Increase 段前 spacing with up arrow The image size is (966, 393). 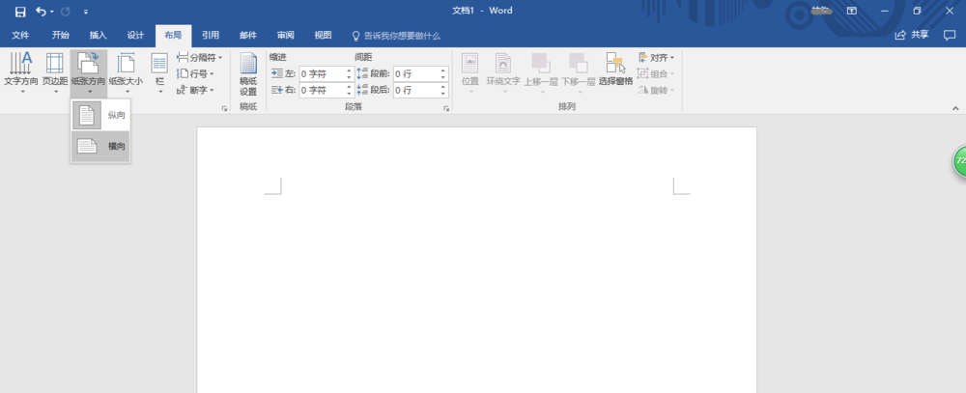point(443,70)
